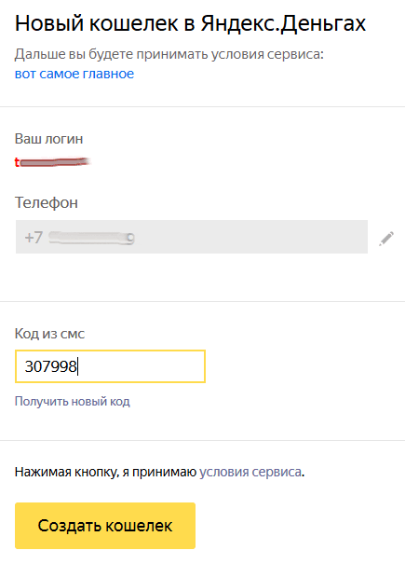Viewport: 405px width, 564px height.
Task: Click the digits 307998 in code field
Action: click(x=50, y=366)
